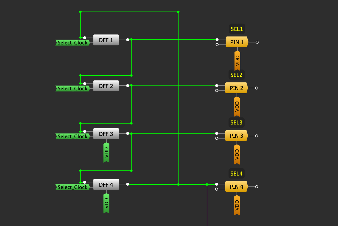Select the DFF 1 block
This screenshot has width=338, height=226.
point(106,40)
